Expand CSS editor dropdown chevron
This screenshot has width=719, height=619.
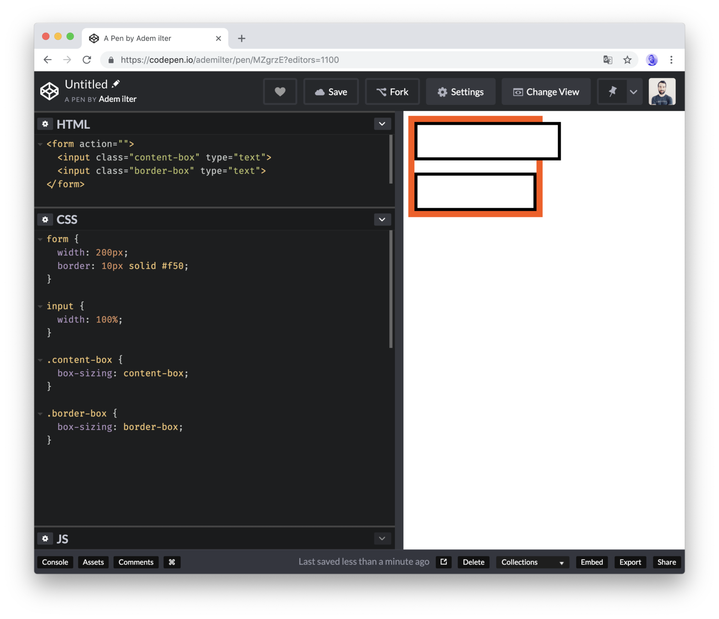382,220
